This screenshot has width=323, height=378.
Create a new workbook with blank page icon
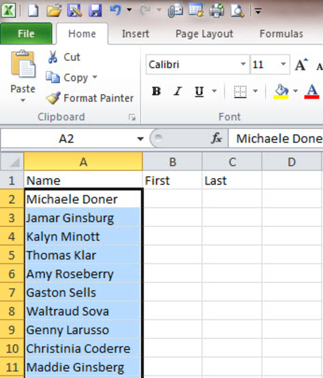[33, 11]
